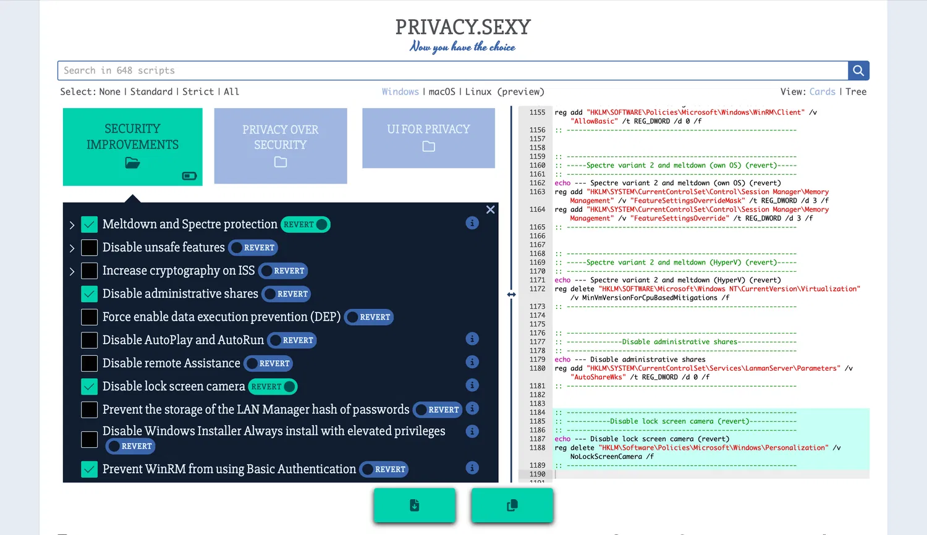Close the Security Improvements script panel
Image resolution: width=927 pixels, height=535 pixels.
pos(491,210)
